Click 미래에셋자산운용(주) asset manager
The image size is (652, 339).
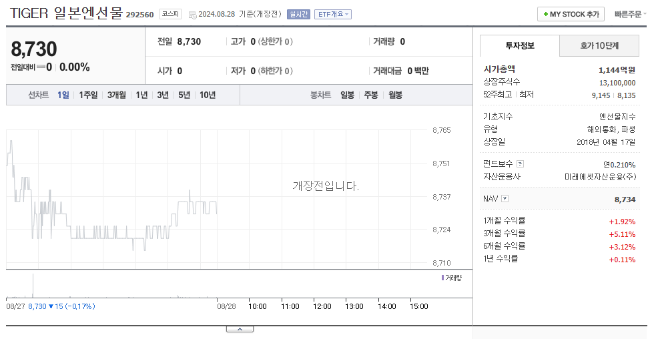click(600, 177)
